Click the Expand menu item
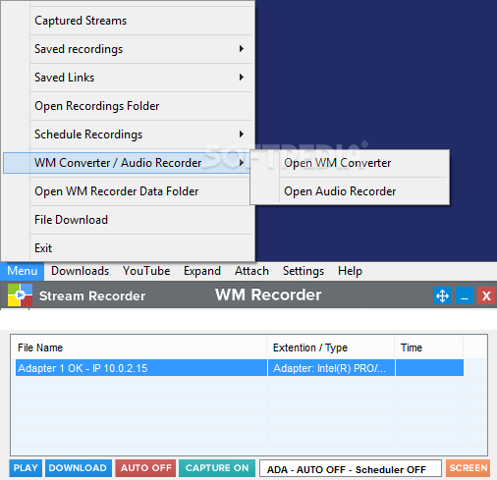The width and height of the screenshot is (497, 480). pyautogui.click(x=202, y=271)
